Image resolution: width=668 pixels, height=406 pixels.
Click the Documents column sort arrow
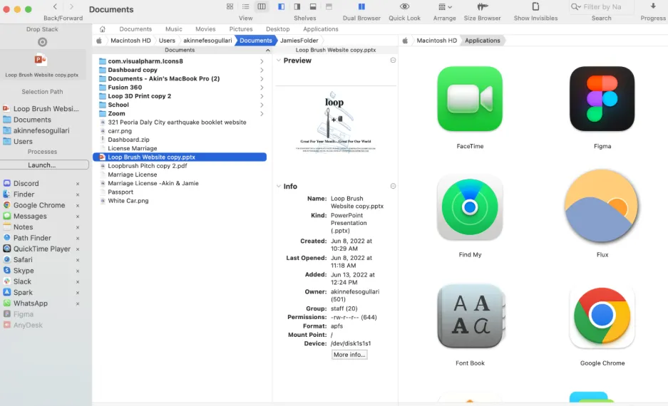(267, 51)
